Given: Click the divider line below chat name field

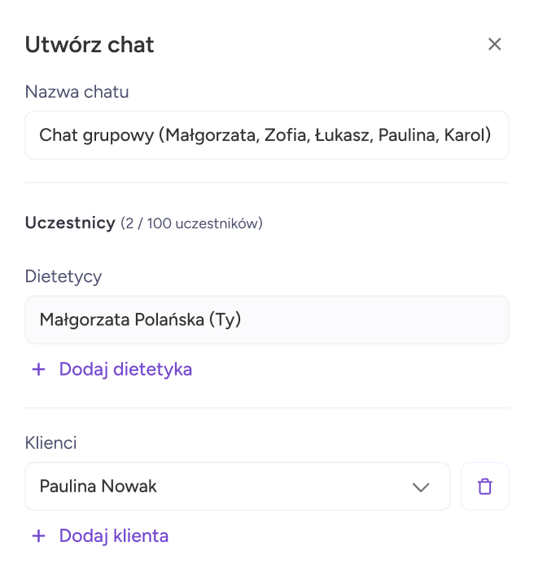Looking at the screenshot, I should pyautogui.click(x=266, y=183).
